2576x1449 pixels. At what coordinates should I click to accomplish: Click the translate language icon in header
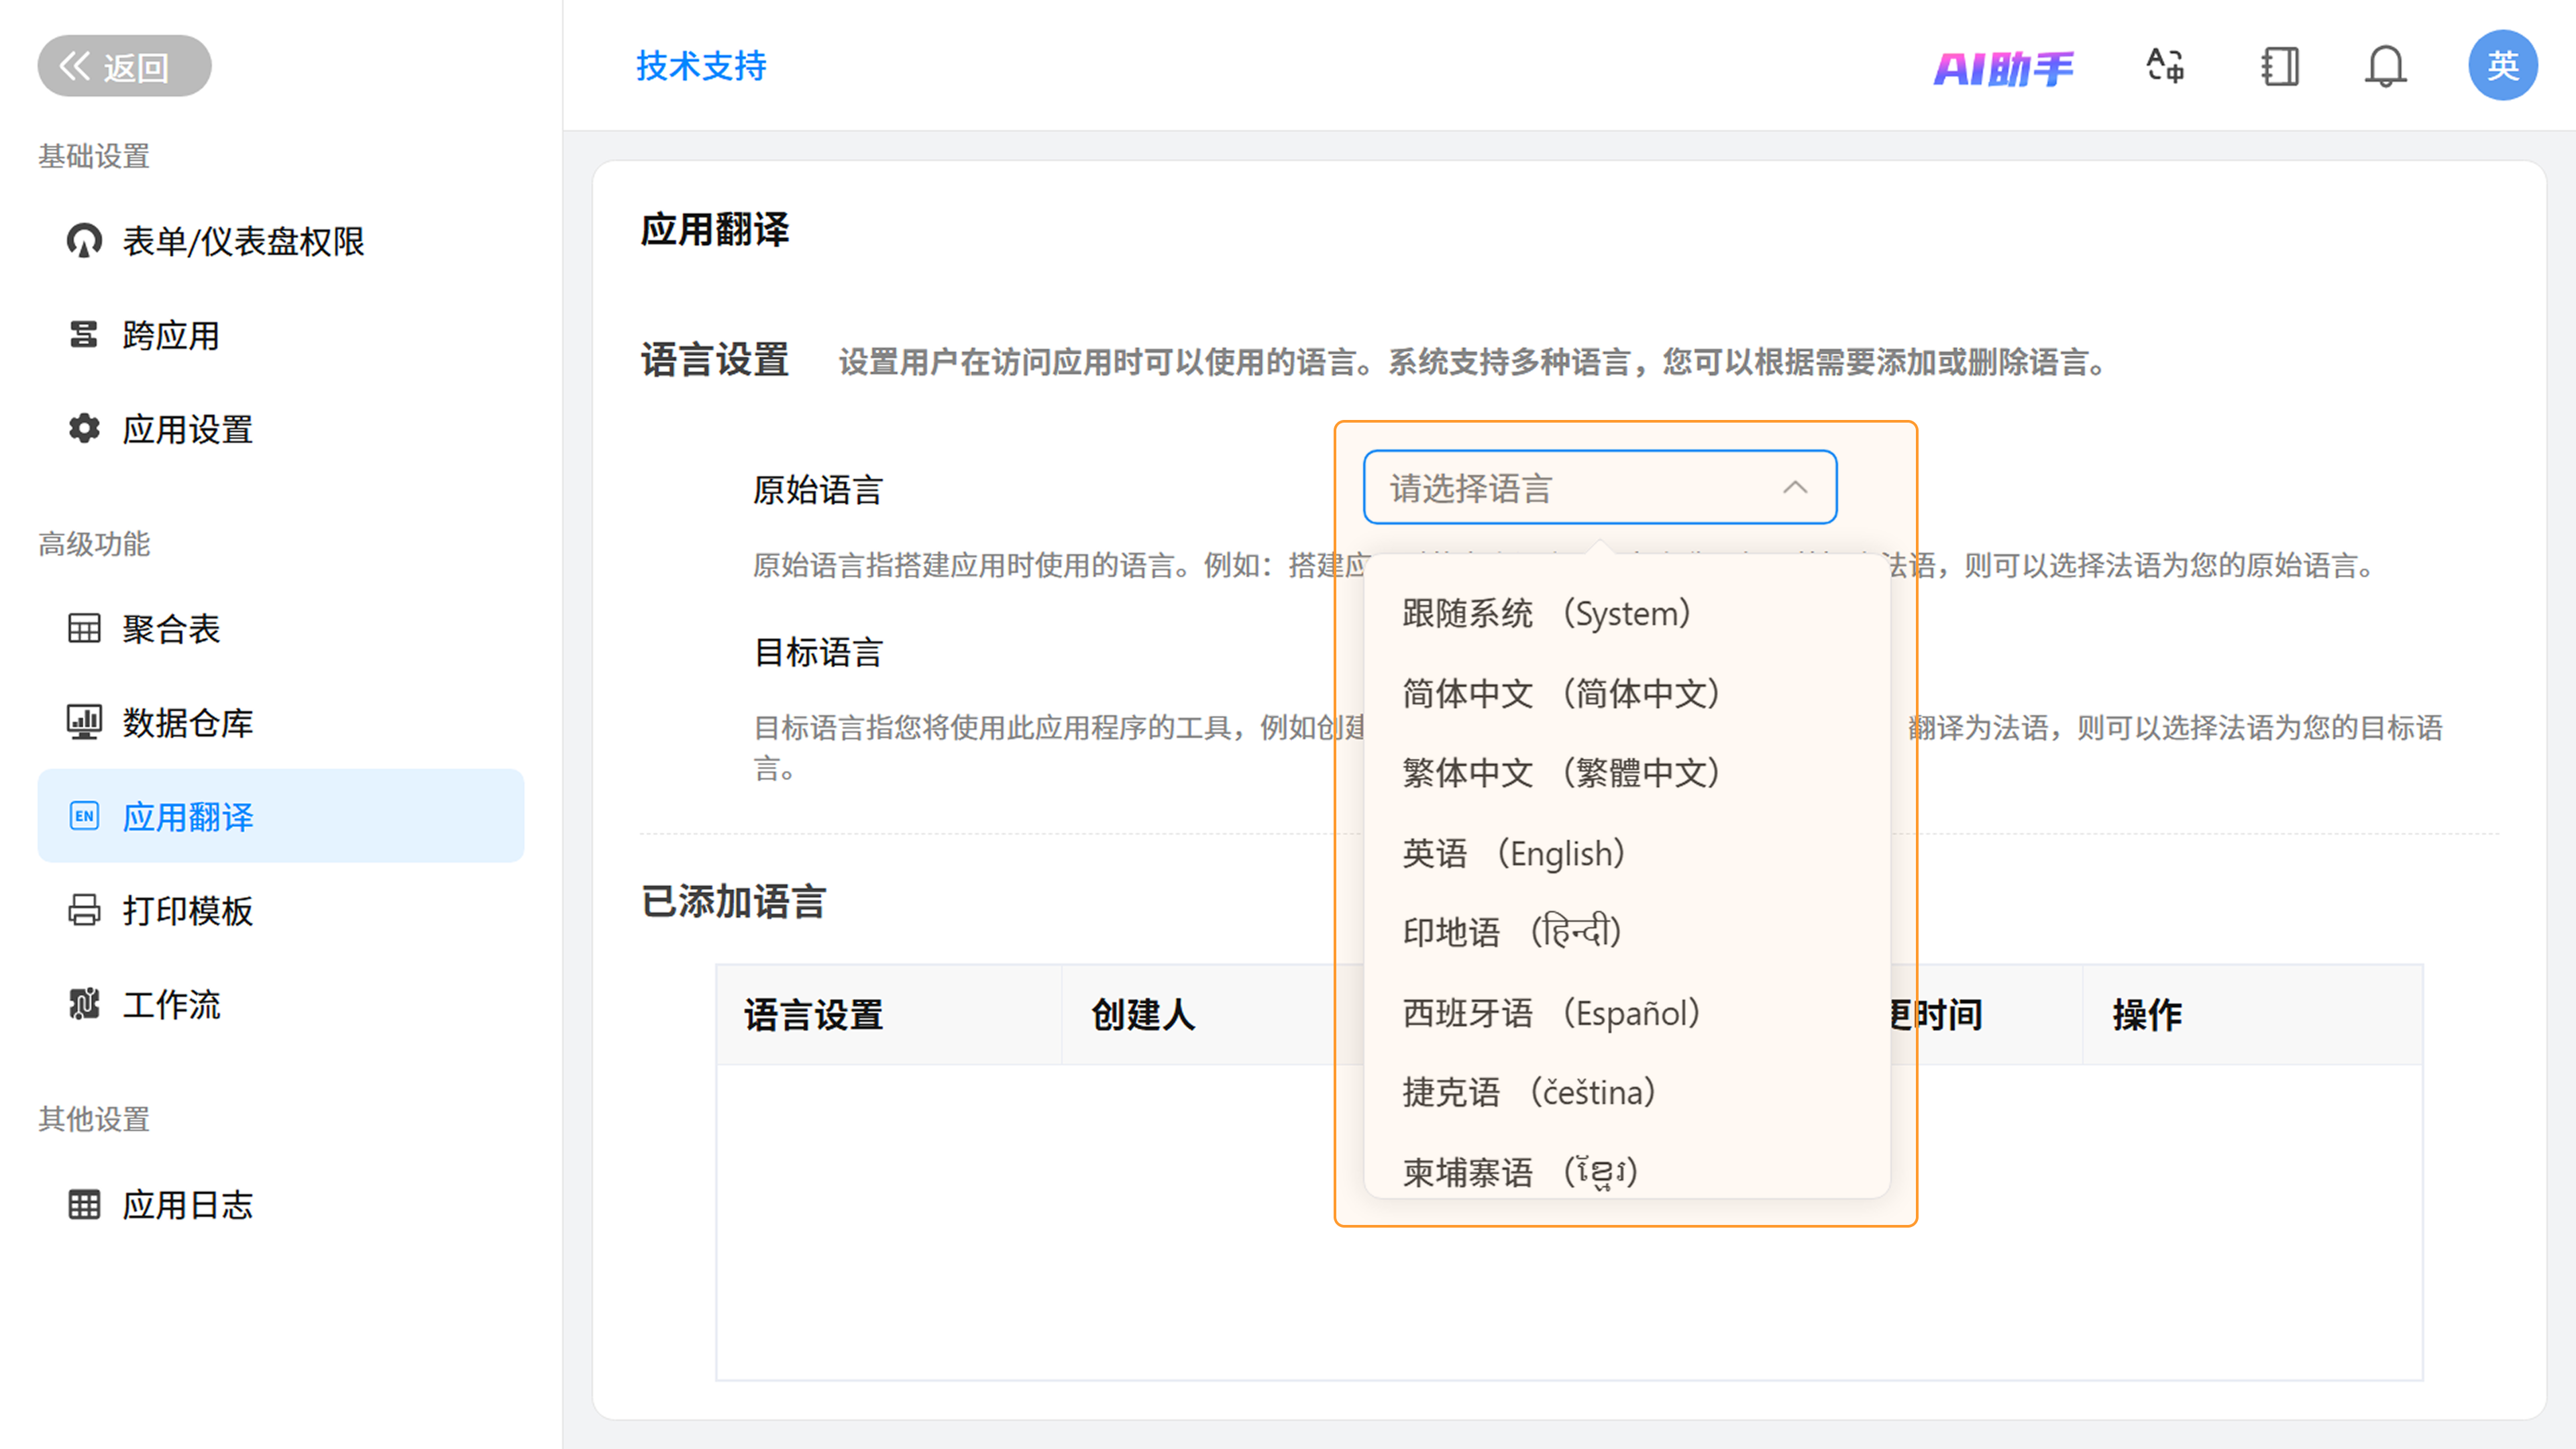point(2165,66)
